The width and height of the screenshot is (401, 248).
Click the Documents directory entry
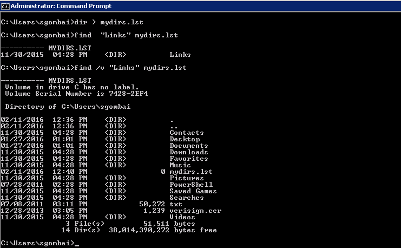click(x=104, y=145)
